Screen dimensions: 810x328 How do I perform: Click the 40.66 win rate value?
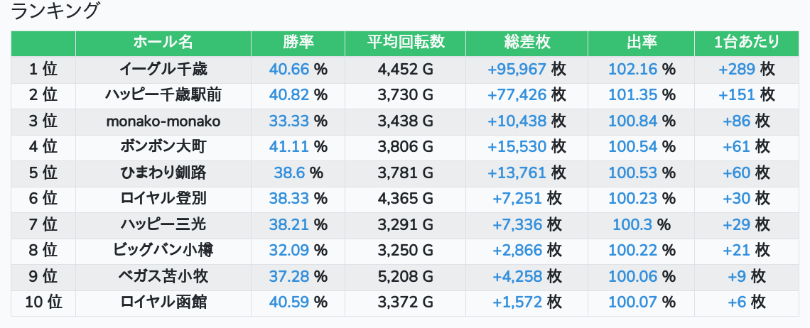tap(289, 69)
